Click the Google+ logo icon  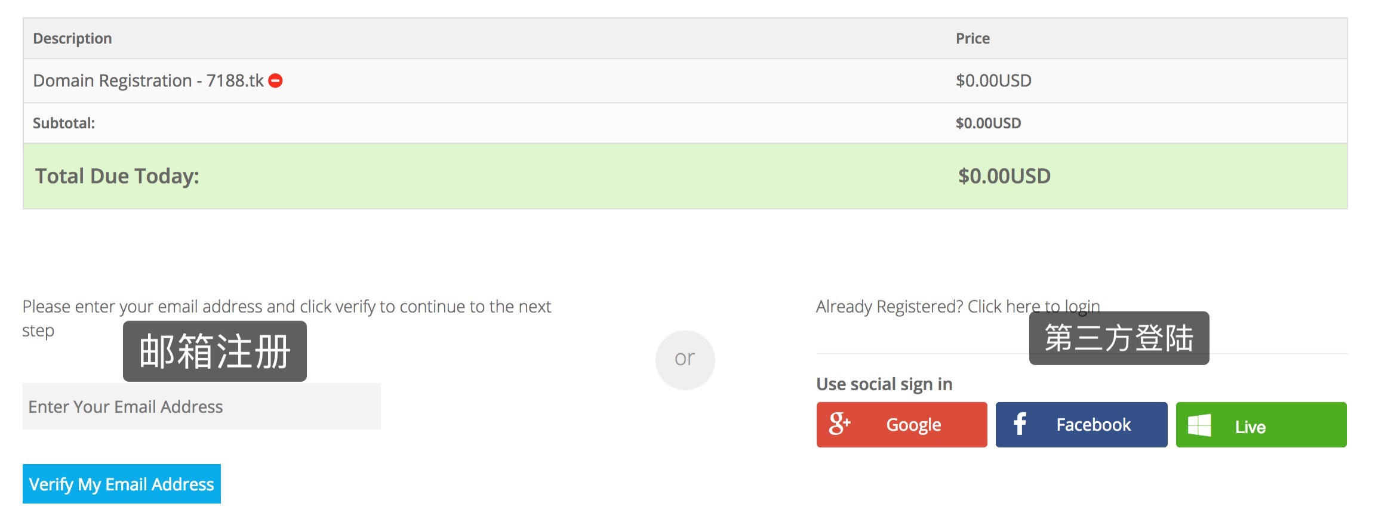[x=839, y=424]
